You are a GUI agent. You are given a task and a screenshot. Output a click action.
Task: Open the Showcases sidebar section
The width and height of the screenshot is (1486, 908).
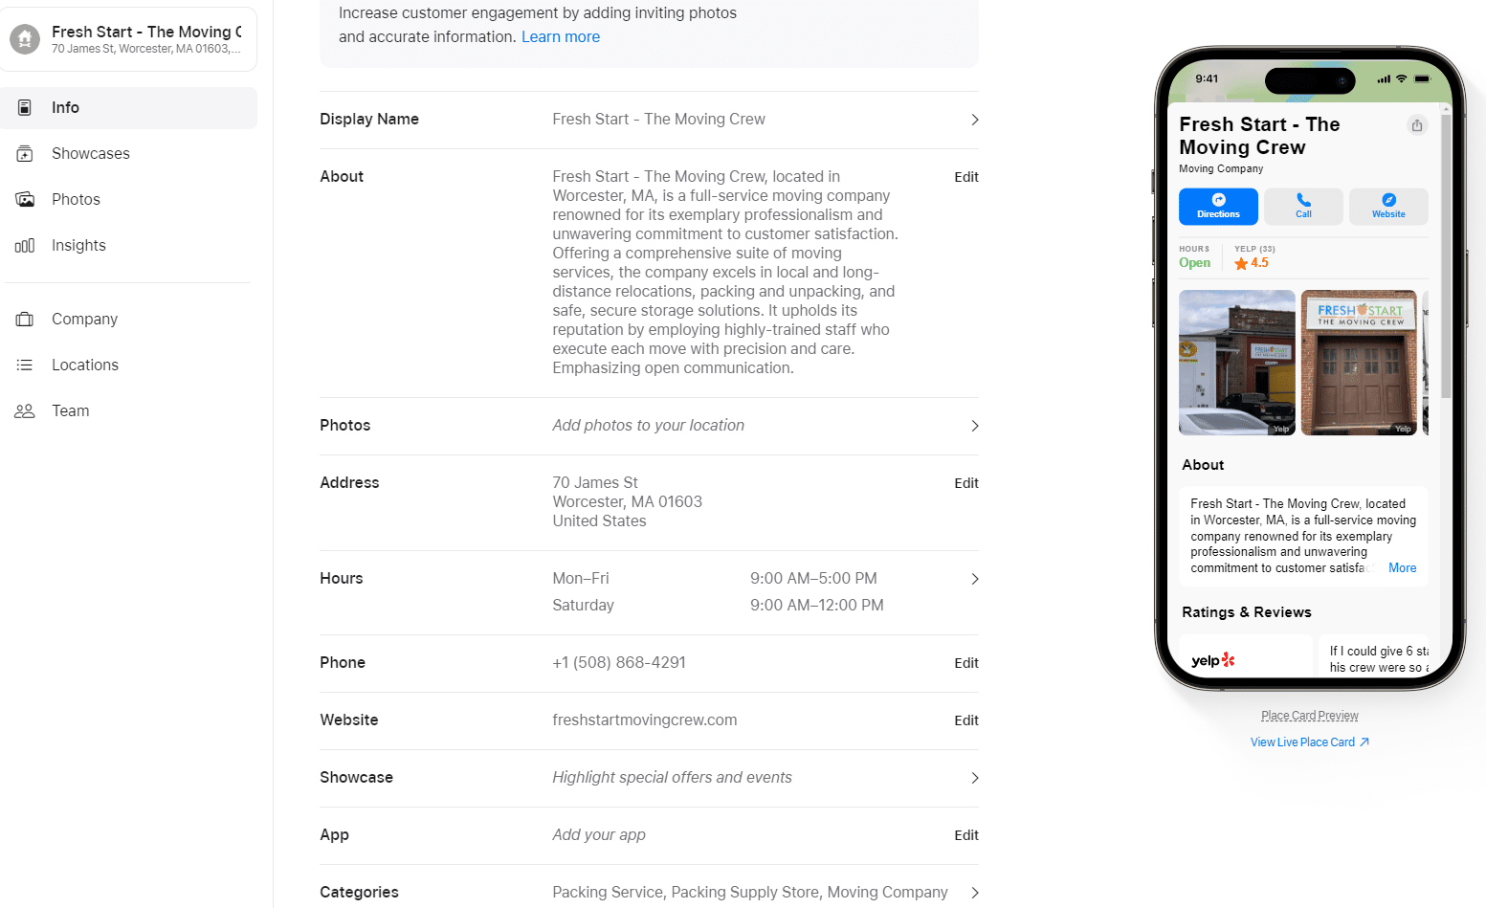click(x=128, y=153)
